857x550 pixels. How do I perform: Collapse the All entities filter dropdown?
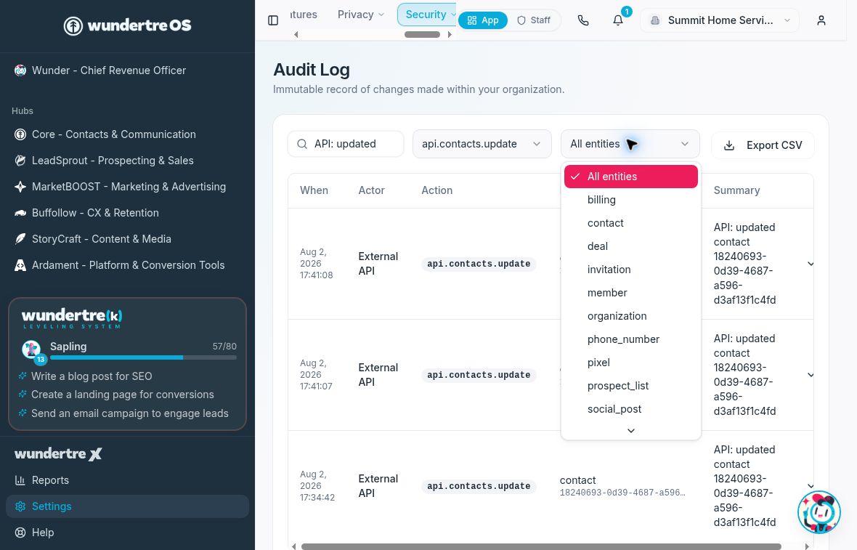click(x=630, y=144)
